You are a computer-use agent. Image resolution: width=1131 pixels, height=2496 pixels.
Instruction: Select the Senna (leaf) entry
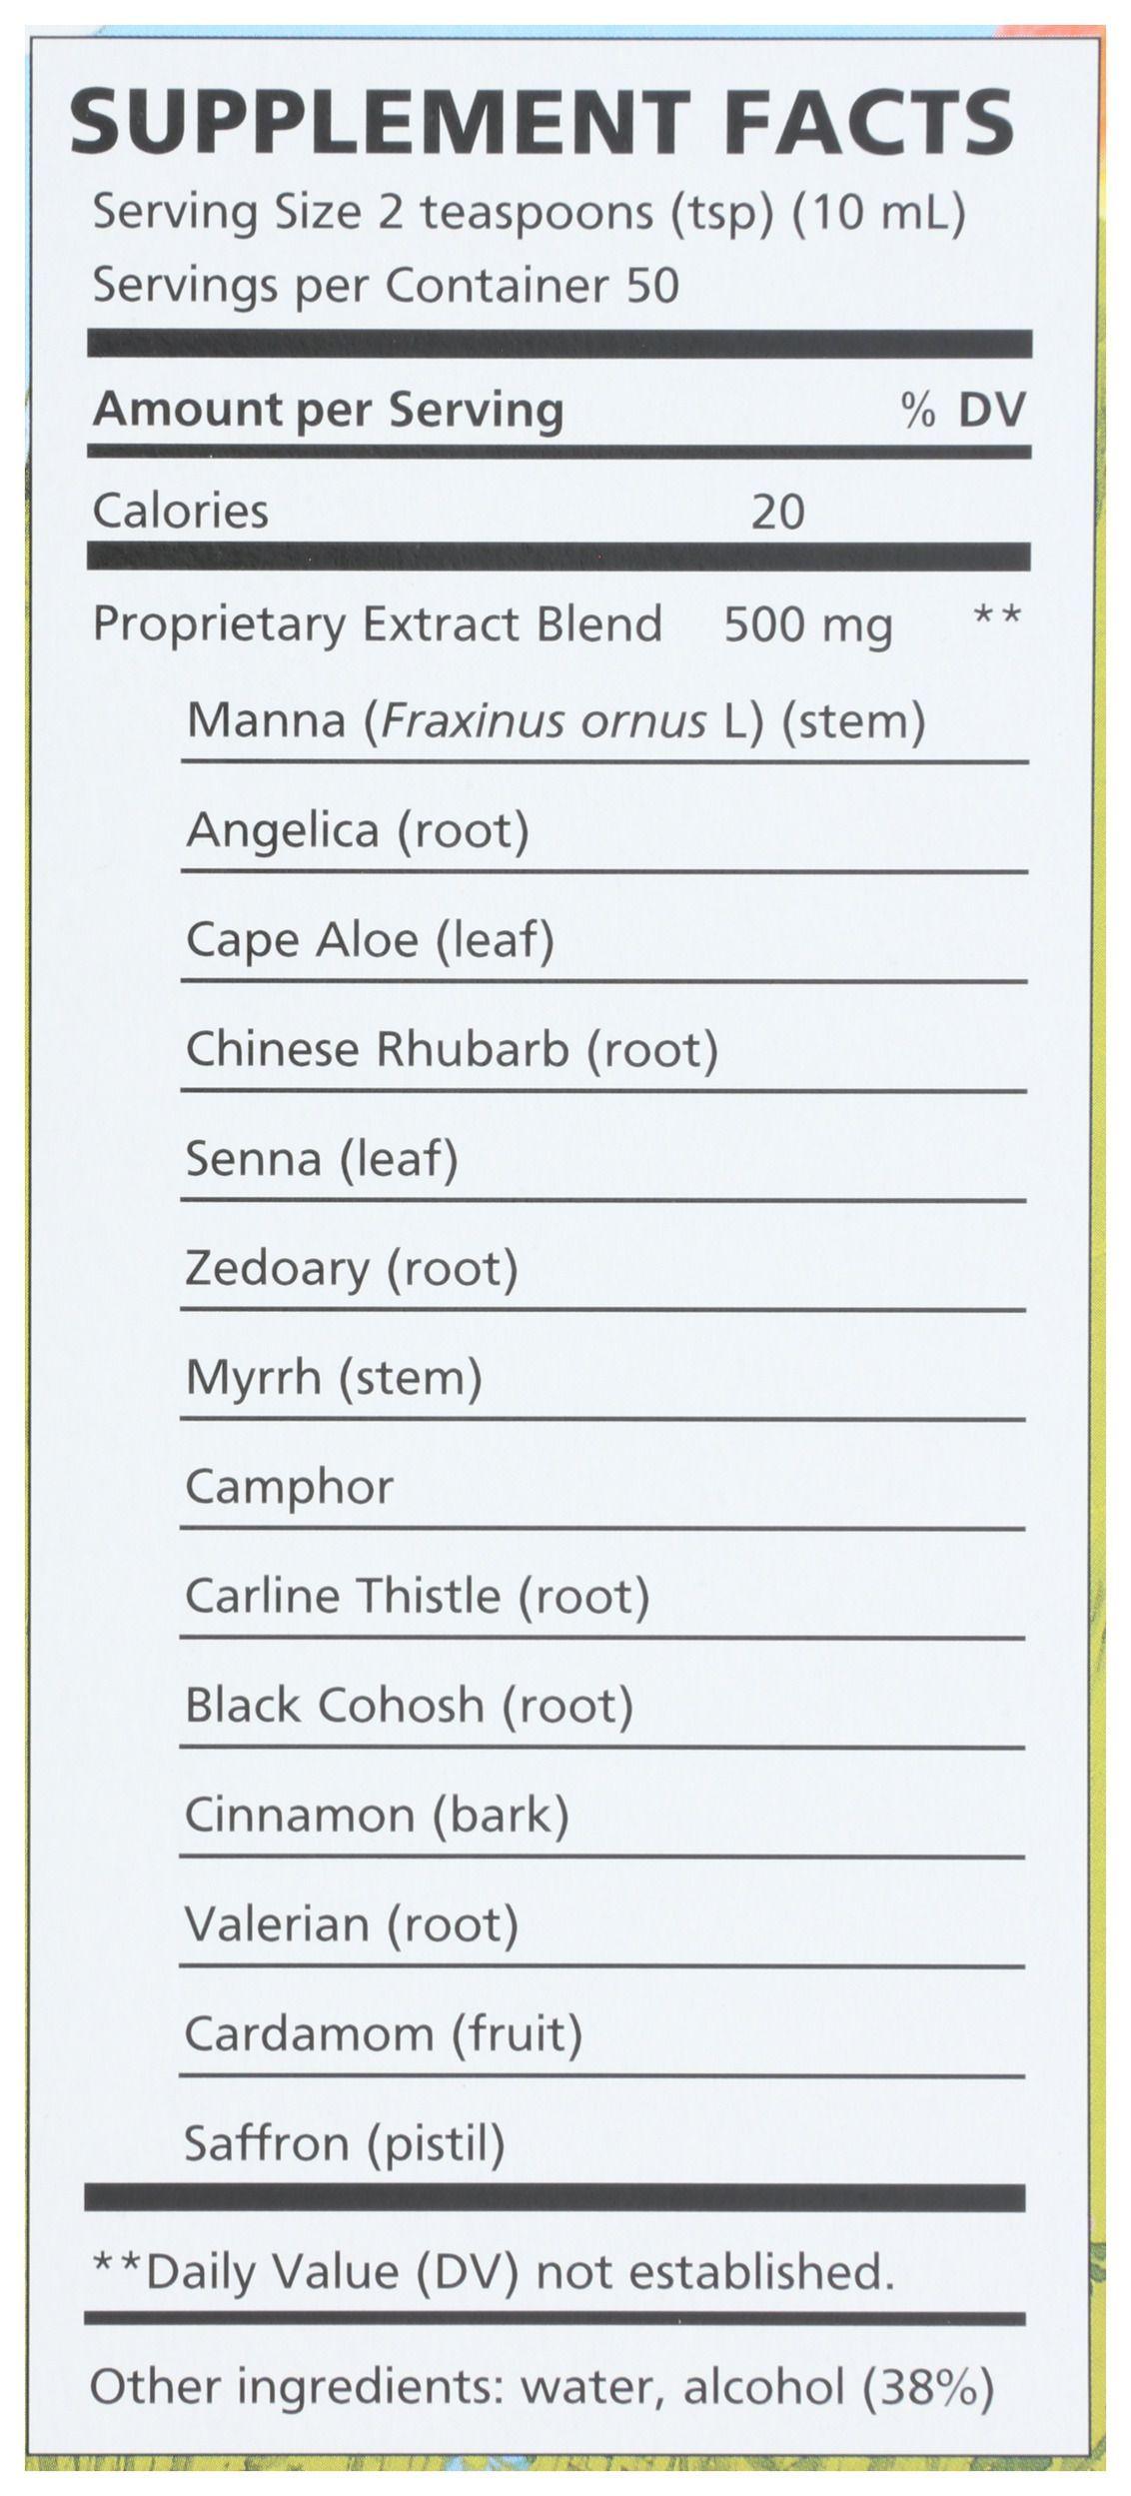click(322, 1159)
